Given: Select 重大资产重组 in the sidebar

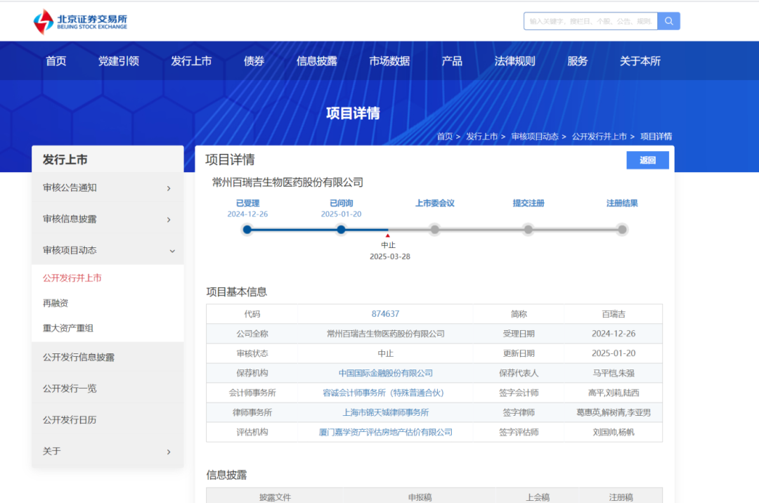Looking at the screenshot, I should (67, 328).
